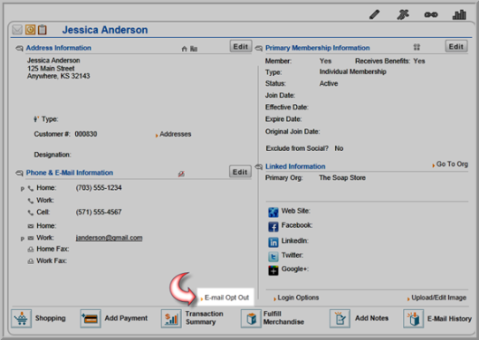479x340 pixels.
Task: Click the Primary Membership Information heading
Action: tap(317, 48)
